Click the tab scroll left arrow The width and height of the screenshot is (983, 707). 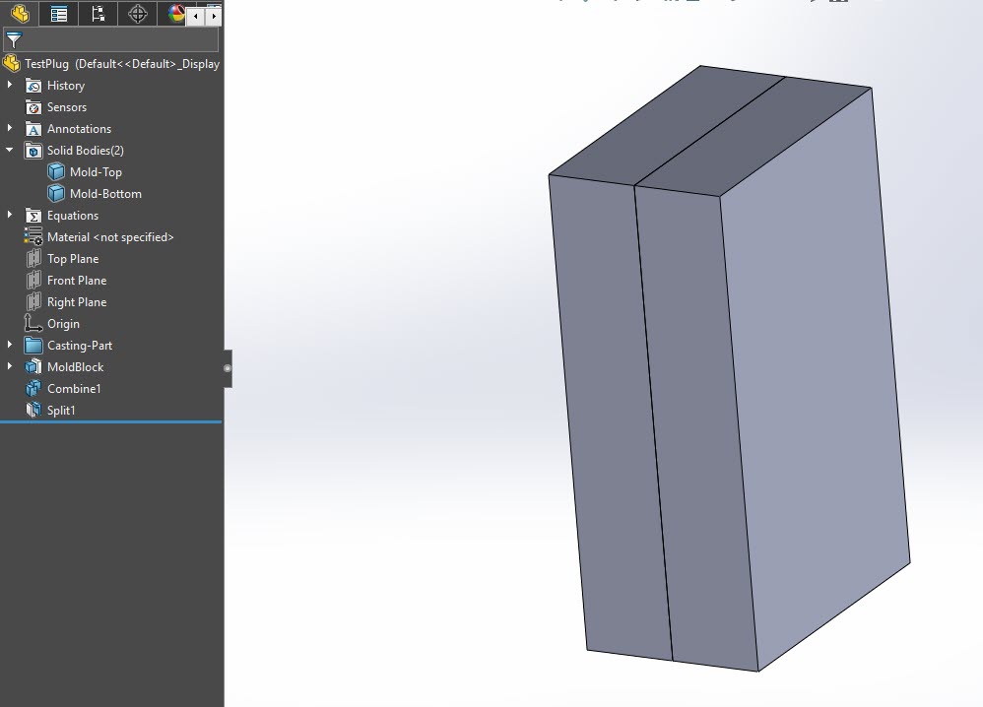(x=196, y=17)
